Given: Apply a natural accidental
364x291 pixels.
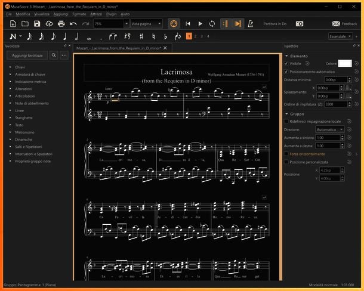Looking at the screenshot, I should point(153,36).
